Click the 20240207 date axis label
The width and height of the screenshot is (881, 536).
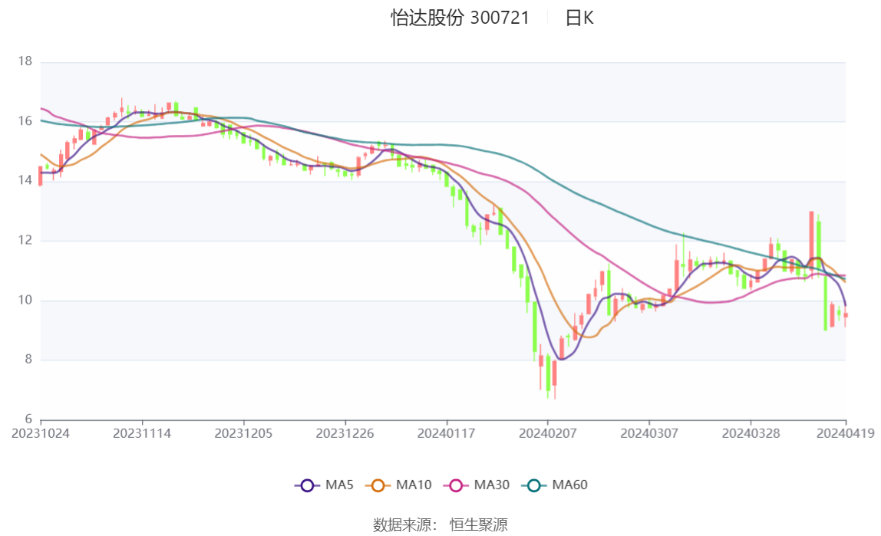pos(548,433)
